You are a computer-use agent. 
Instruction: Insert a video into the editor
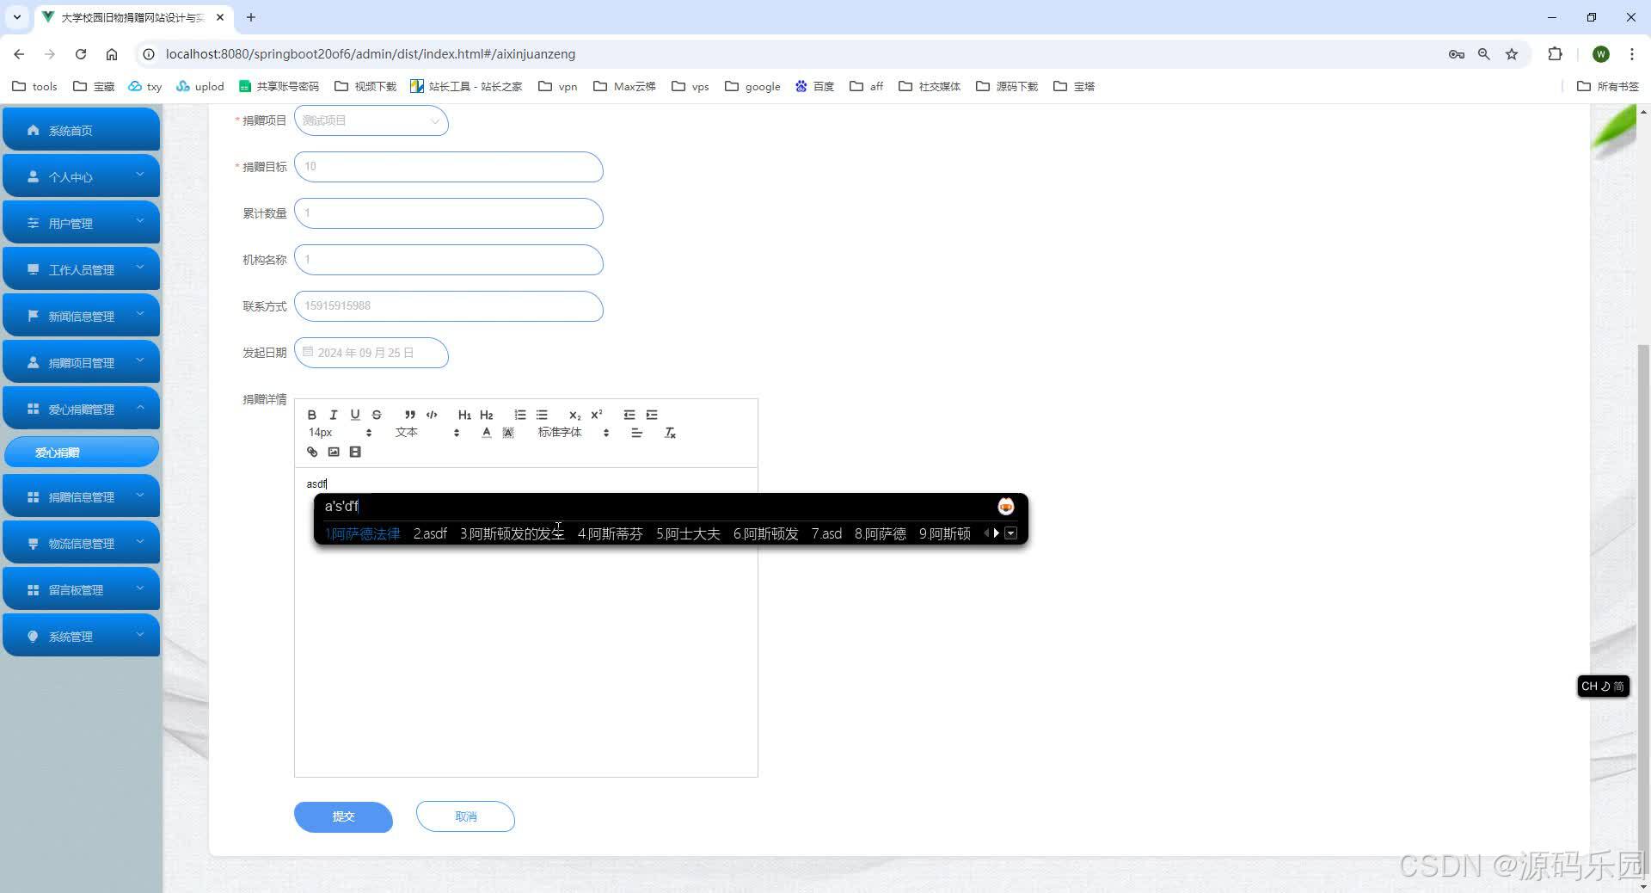[x=355, y=452]
